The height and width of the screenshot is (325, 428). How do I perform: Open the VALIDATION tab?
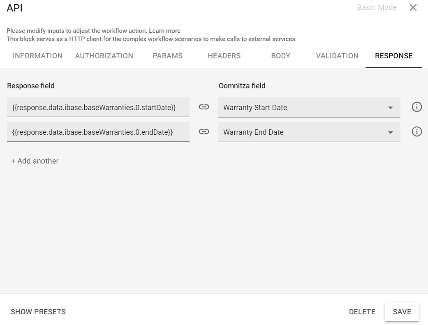[337, 56]
